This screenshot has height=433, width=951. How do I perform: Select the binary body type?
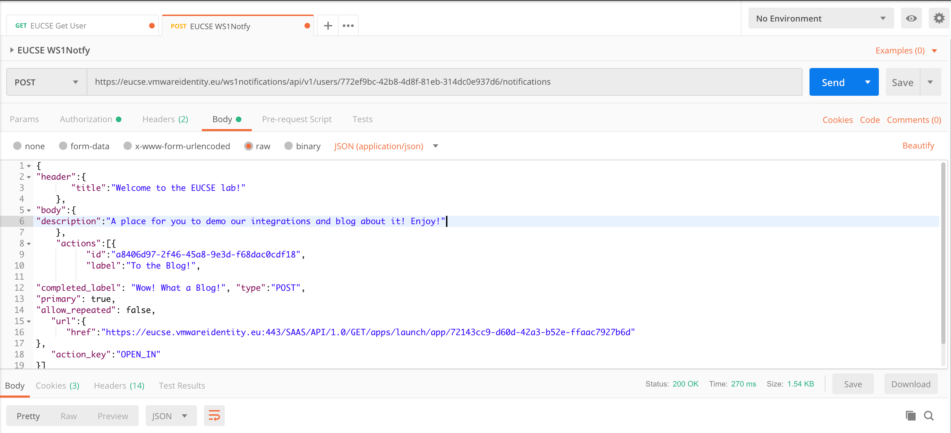pos(288,146)
